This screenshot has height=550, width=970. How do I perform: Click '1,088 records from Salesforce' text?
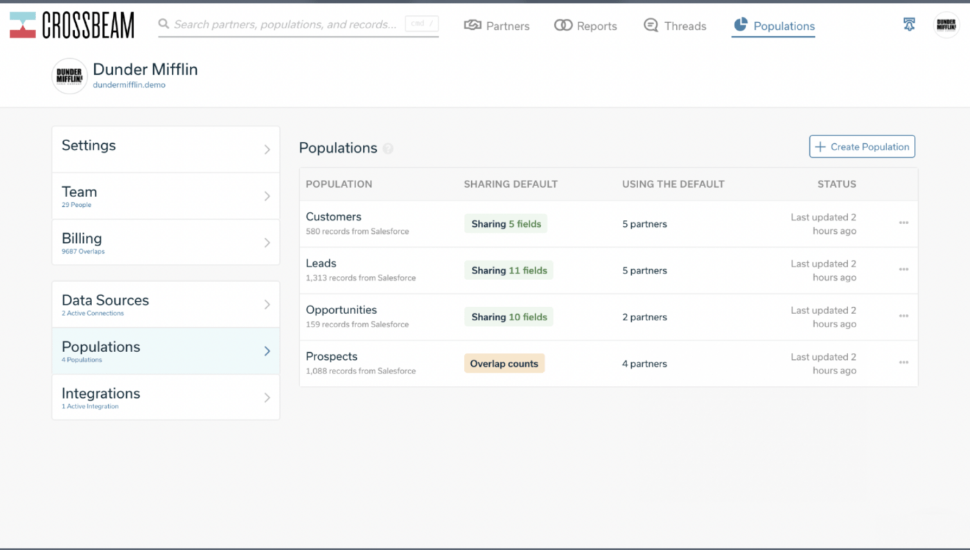pos(361,371)
